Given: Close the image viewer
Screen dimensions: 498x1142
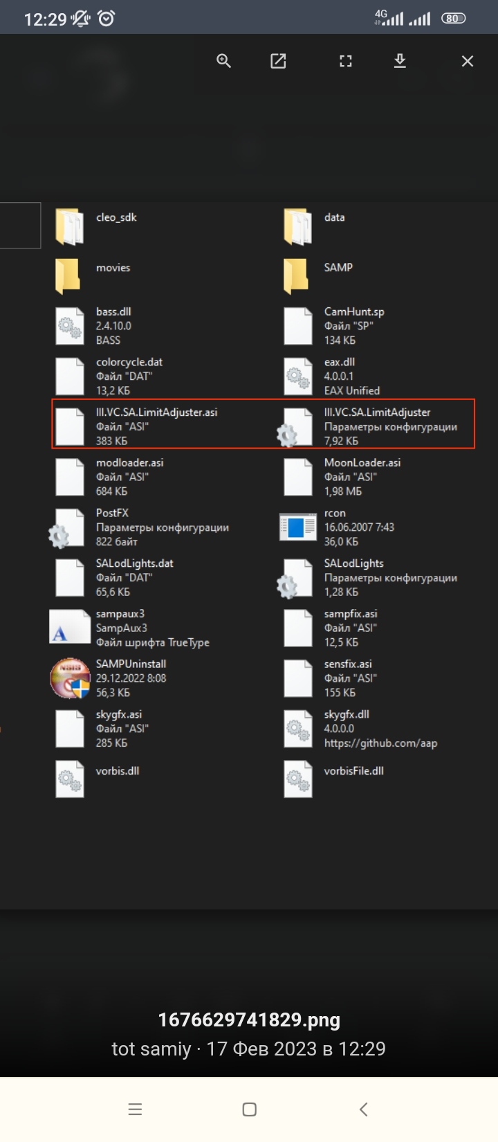Looking at the screenshot, I should [x=468, y=61].
